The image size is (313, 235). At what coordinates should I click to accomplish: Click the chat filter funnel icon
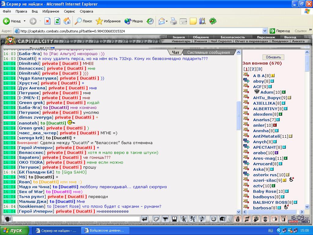pyautogui.click(x=165, y=219)
